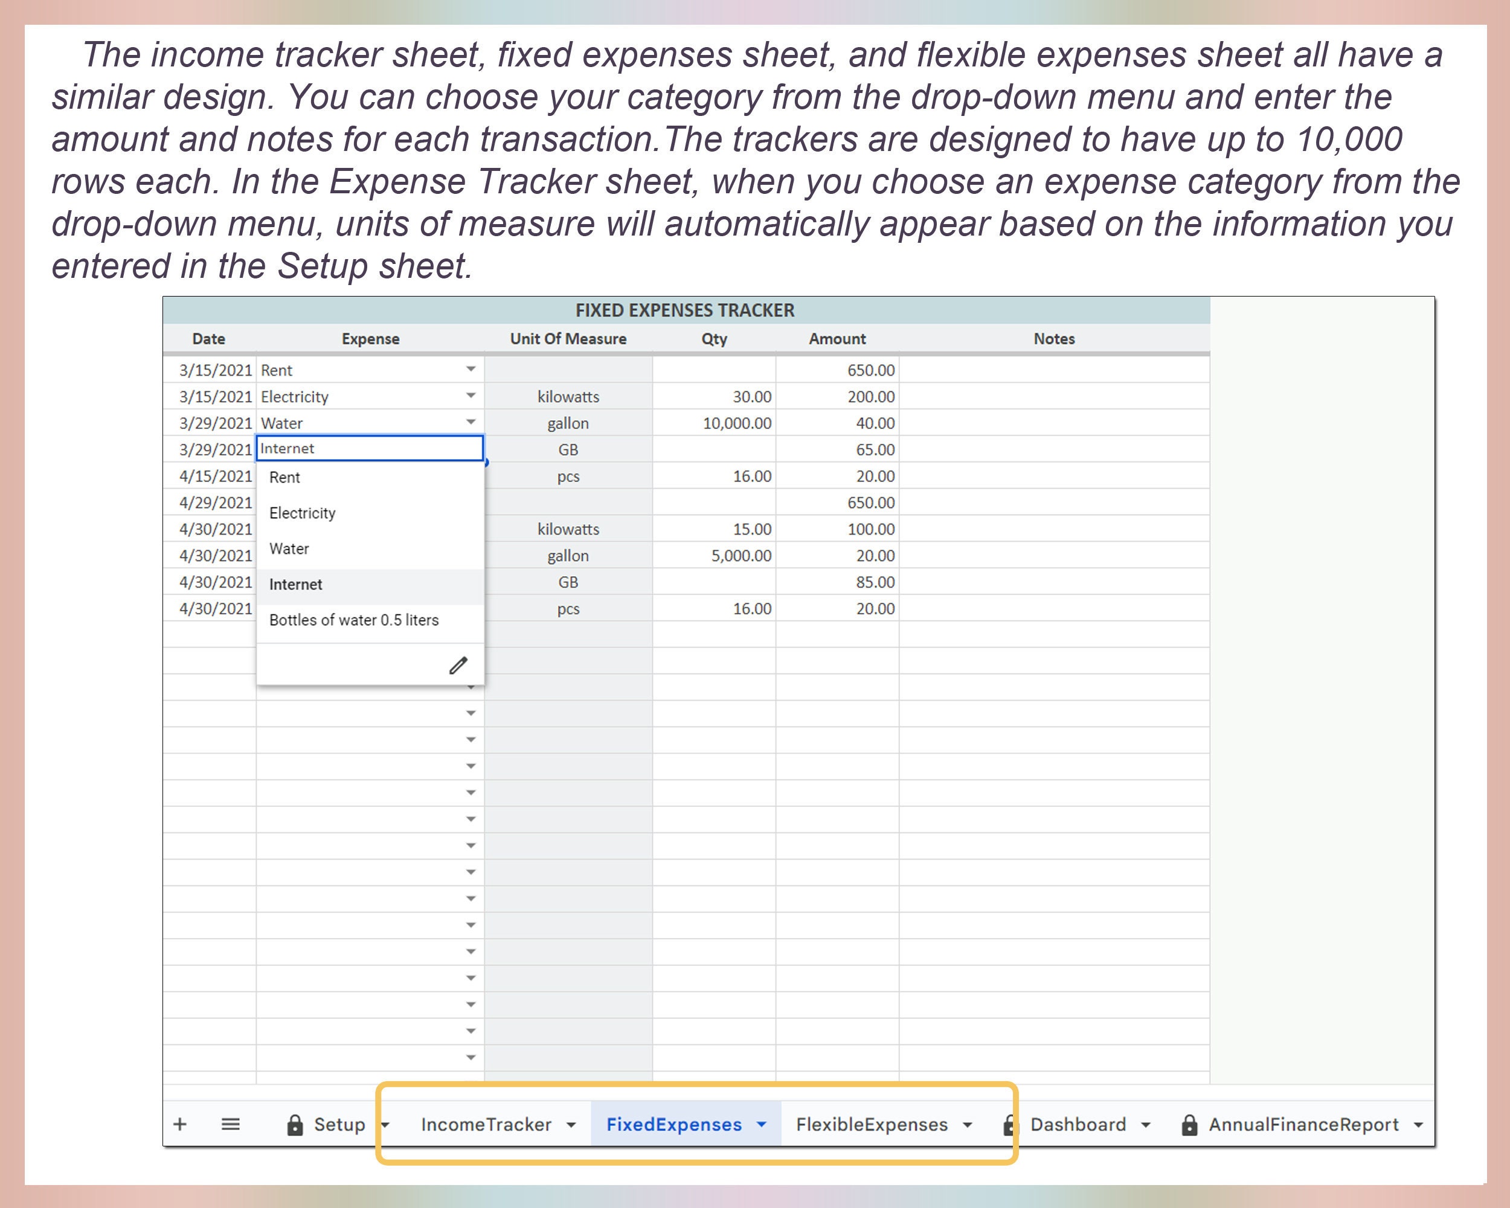Screen dimensions: 1510x1208
Task: Click the dropdown arrow in Water expense cell
Action: click(x=471, y=422)
